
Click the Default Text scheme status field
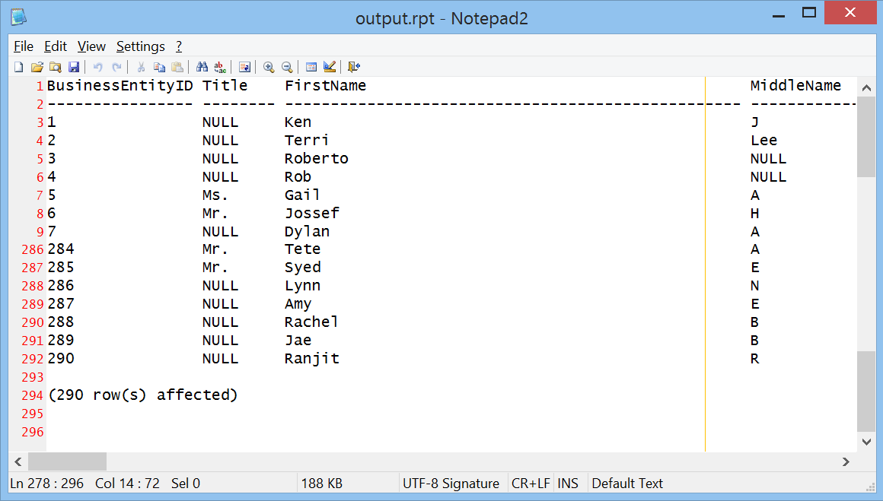tap(627, 484)
